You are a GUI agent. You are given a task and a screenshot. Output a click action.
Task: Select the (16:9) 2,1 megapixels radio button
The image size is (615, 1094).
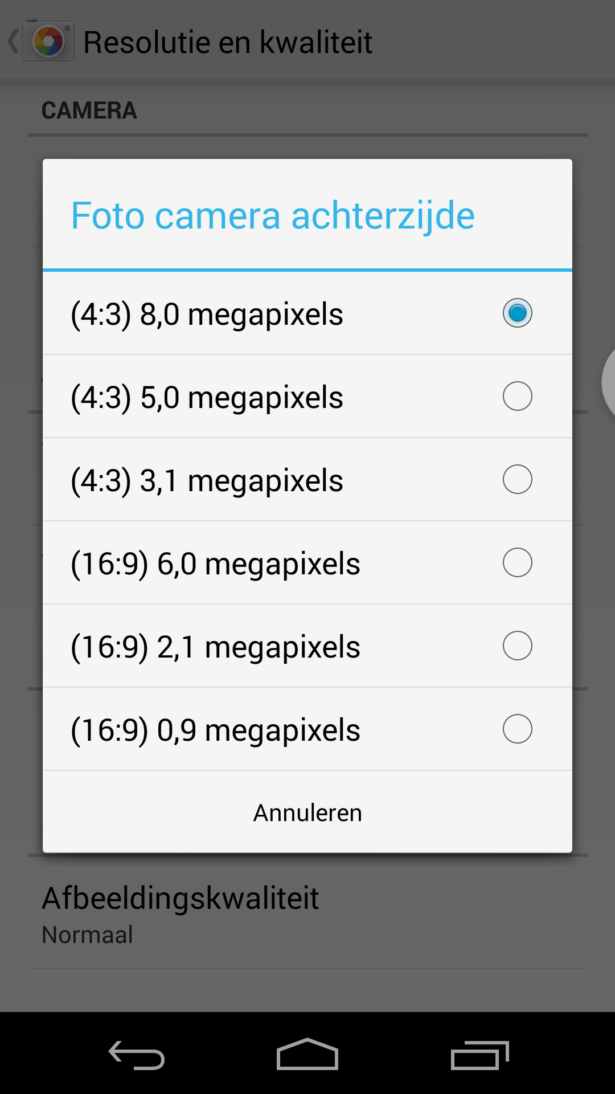point(517,646)
